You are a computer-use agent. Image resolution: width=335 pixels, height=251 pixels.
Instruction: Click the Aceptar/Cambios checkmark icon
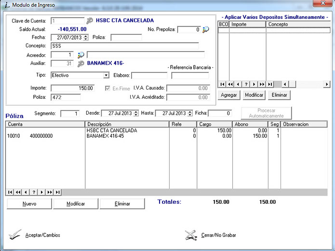(15, 235)
